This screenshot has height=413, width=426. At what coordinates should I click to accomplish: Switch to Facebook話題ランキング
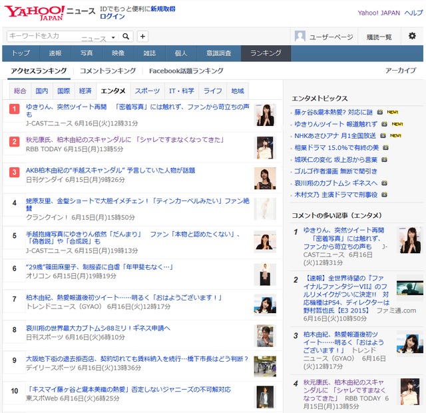tap(186, 71)
